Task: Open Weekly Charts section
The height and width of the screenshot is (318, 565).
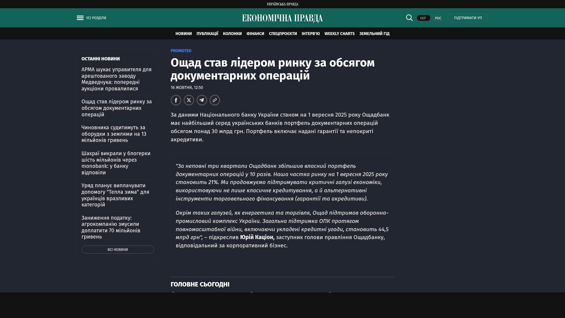Action: pos(339,34)
